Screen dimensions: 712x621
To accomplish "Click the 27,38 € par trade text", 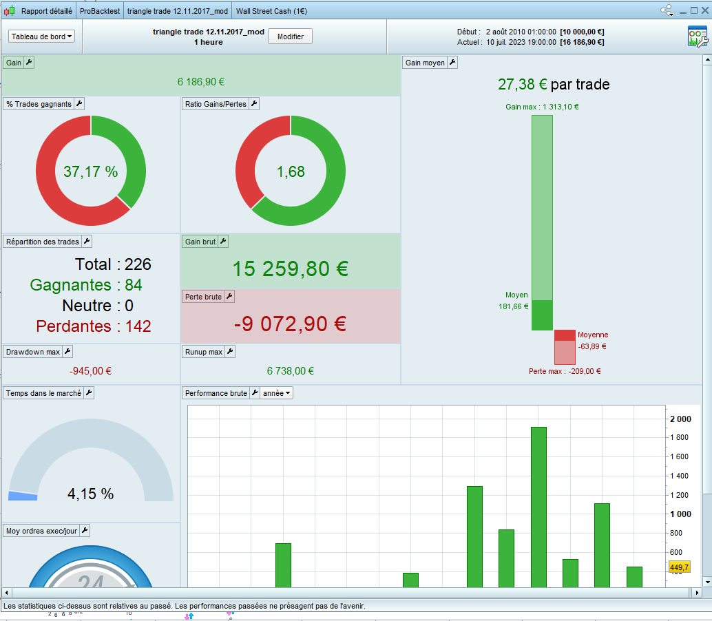I will coord(554,84).
